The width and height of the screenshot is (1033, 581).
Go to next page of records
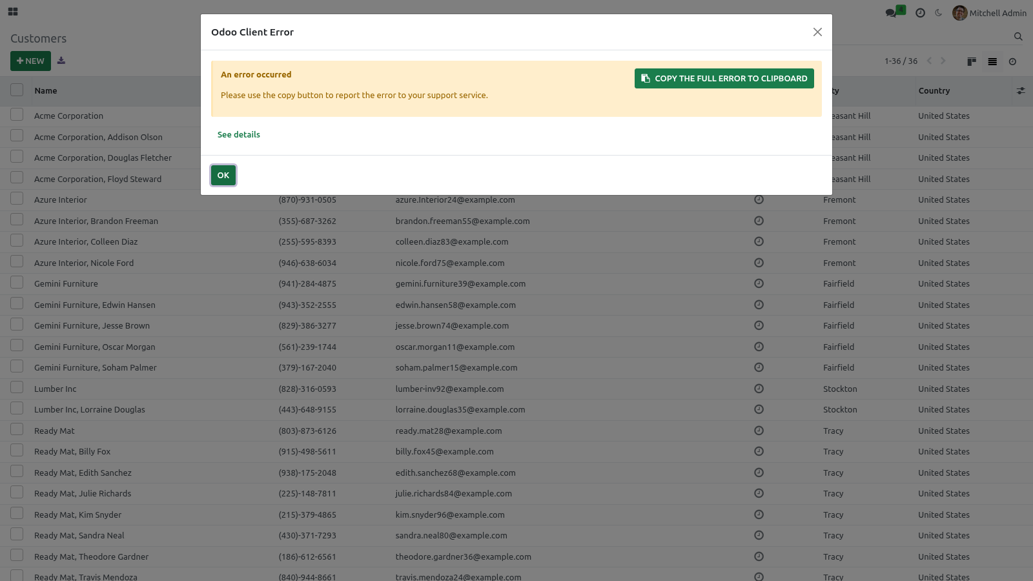click(x=943, y=61)
